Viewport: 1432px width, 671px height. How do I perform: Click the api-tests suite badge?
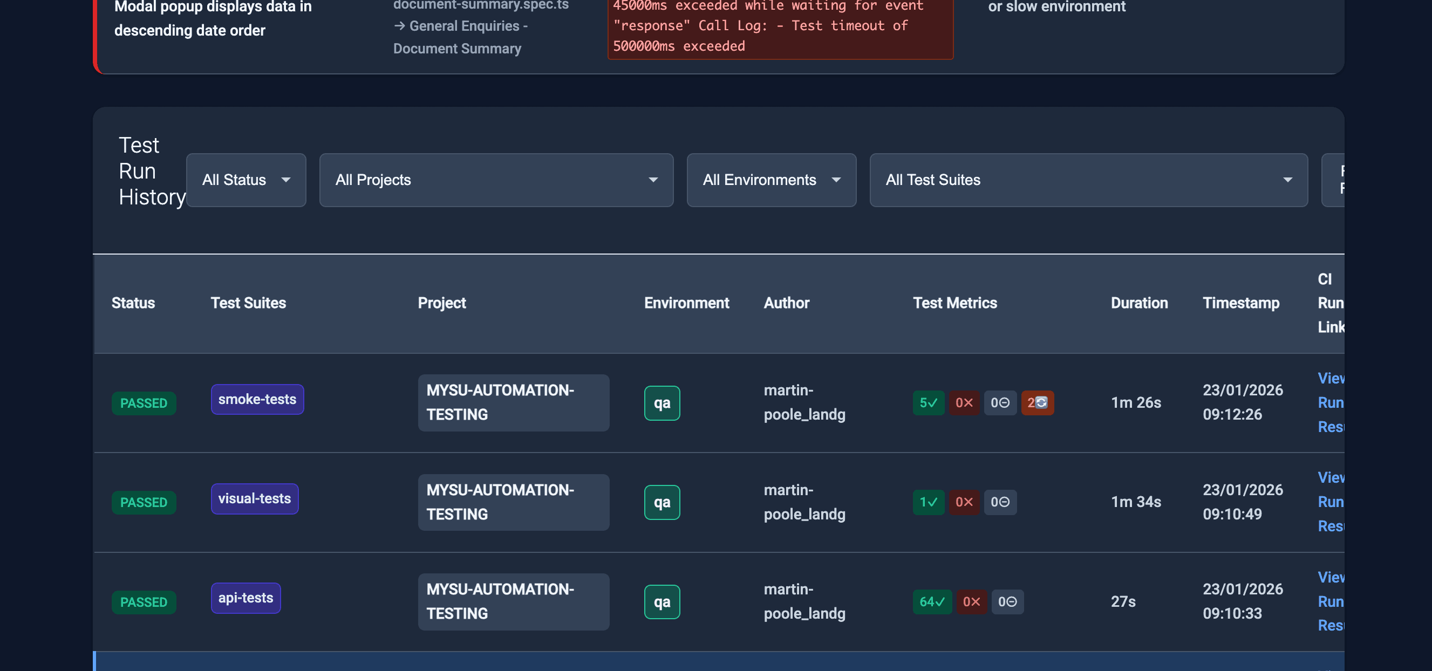click(x=246, y=598)
